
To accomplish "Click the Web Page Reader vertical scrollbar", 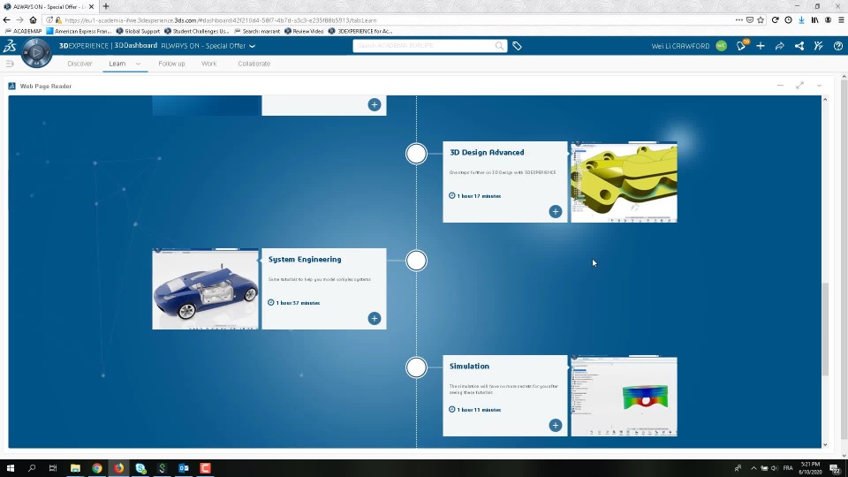I will (825, 329).
